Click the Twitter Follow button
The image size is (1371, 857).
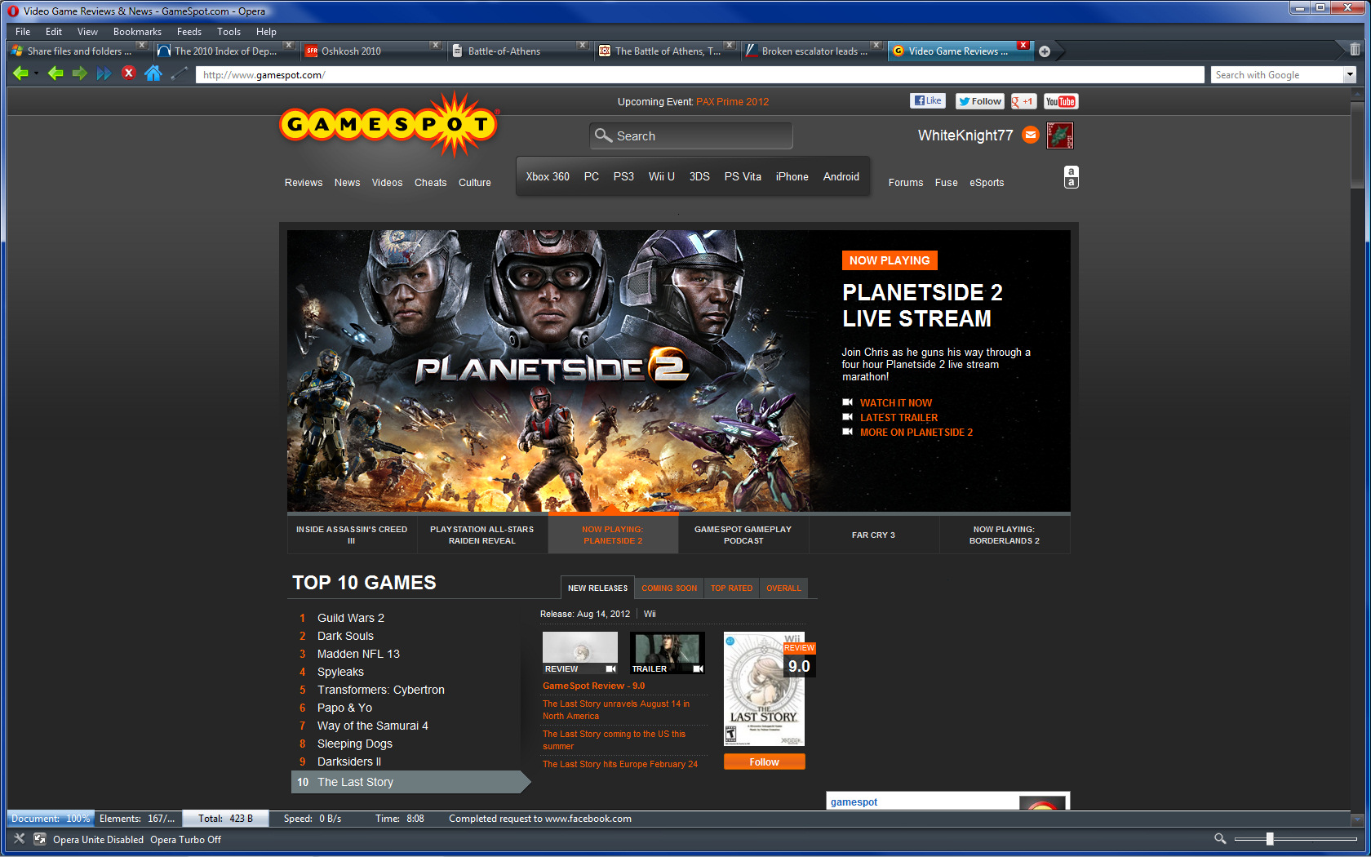pos(980,101)
